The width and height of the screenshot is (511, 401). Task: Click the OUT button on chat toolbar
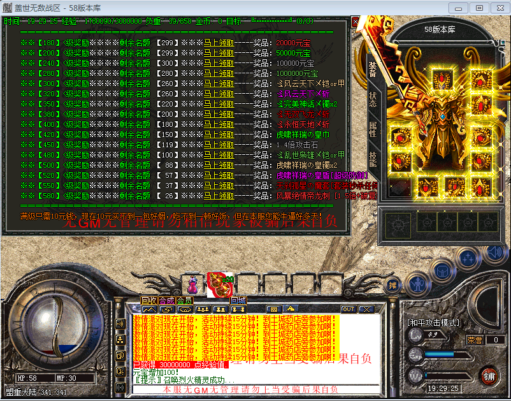[349, 309]
